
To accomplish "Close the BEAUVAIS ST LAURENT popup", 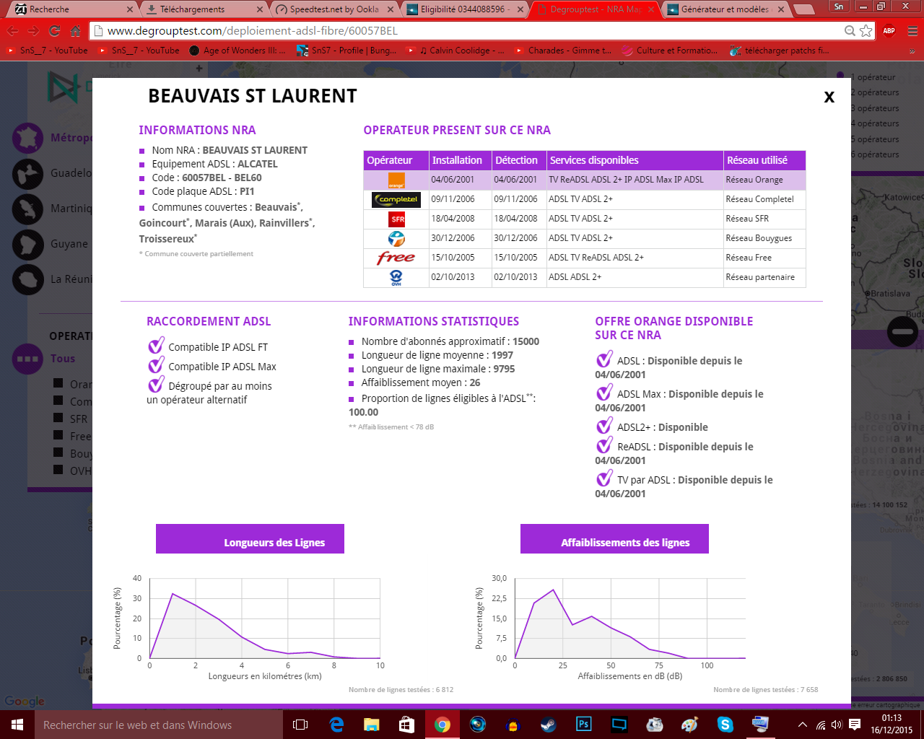I will click(x=829, y=97).
